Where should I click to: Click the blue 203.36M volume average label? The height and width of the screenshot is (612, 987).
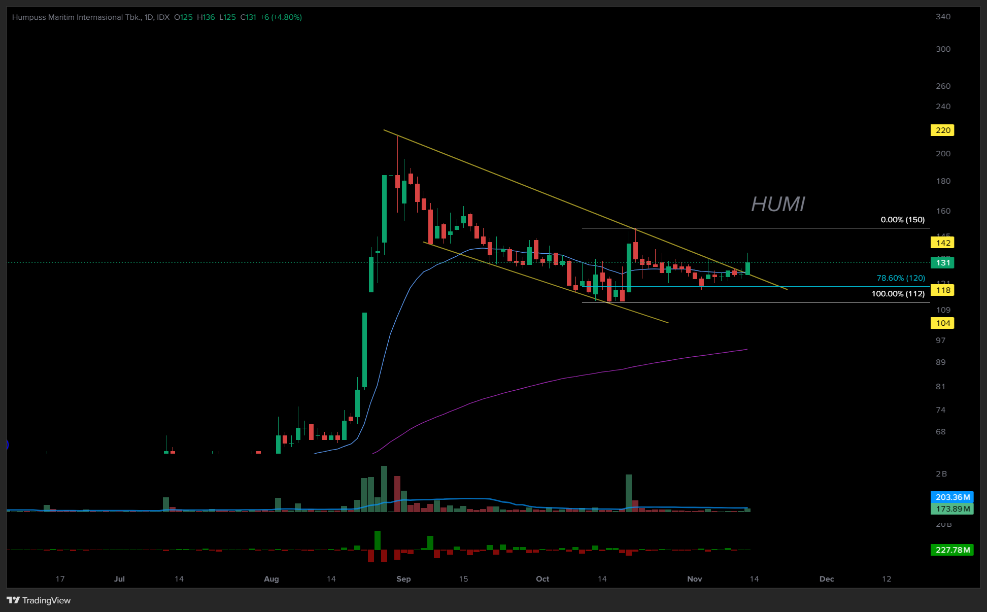[952, 497]
